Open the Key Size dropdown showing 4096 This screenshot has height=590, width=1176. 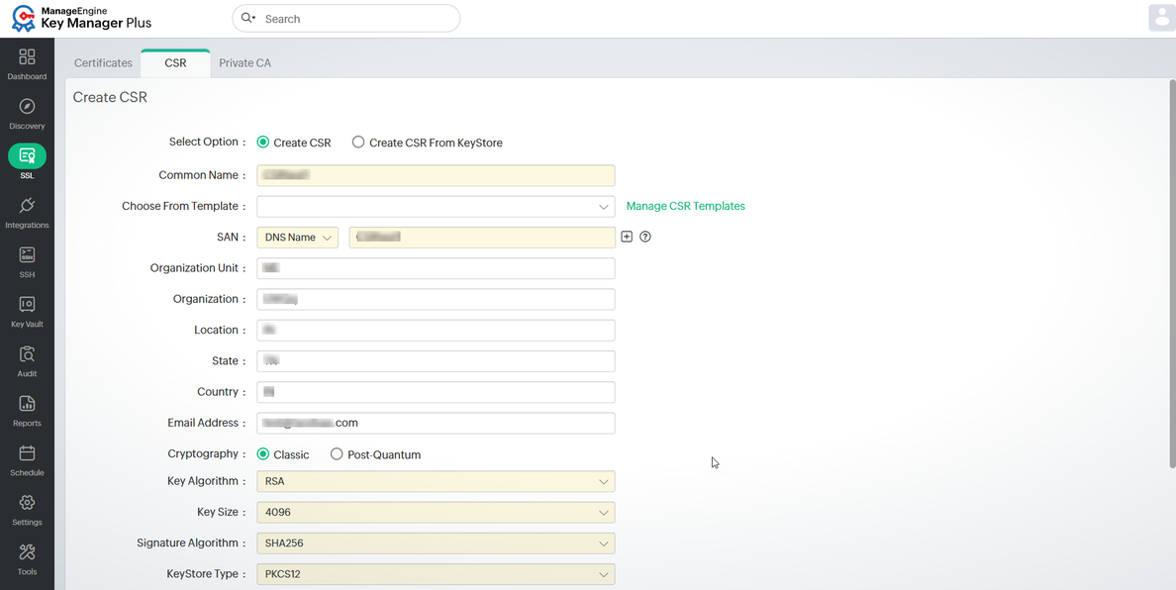[436, 513]
